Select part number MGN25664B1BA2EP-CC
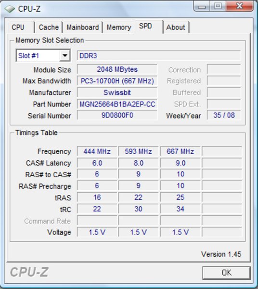This screenshot has width=258, height=289. coord(117,104)
